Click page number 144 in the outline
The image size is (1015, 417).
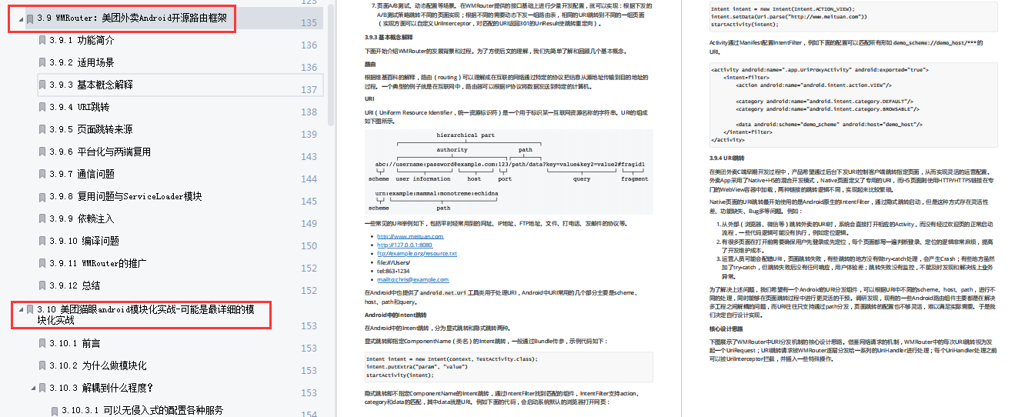[x=309, y=178]
